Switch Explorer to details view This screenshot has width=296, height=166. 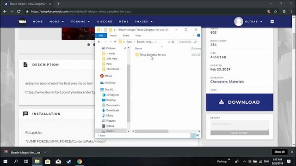[193, 135]
